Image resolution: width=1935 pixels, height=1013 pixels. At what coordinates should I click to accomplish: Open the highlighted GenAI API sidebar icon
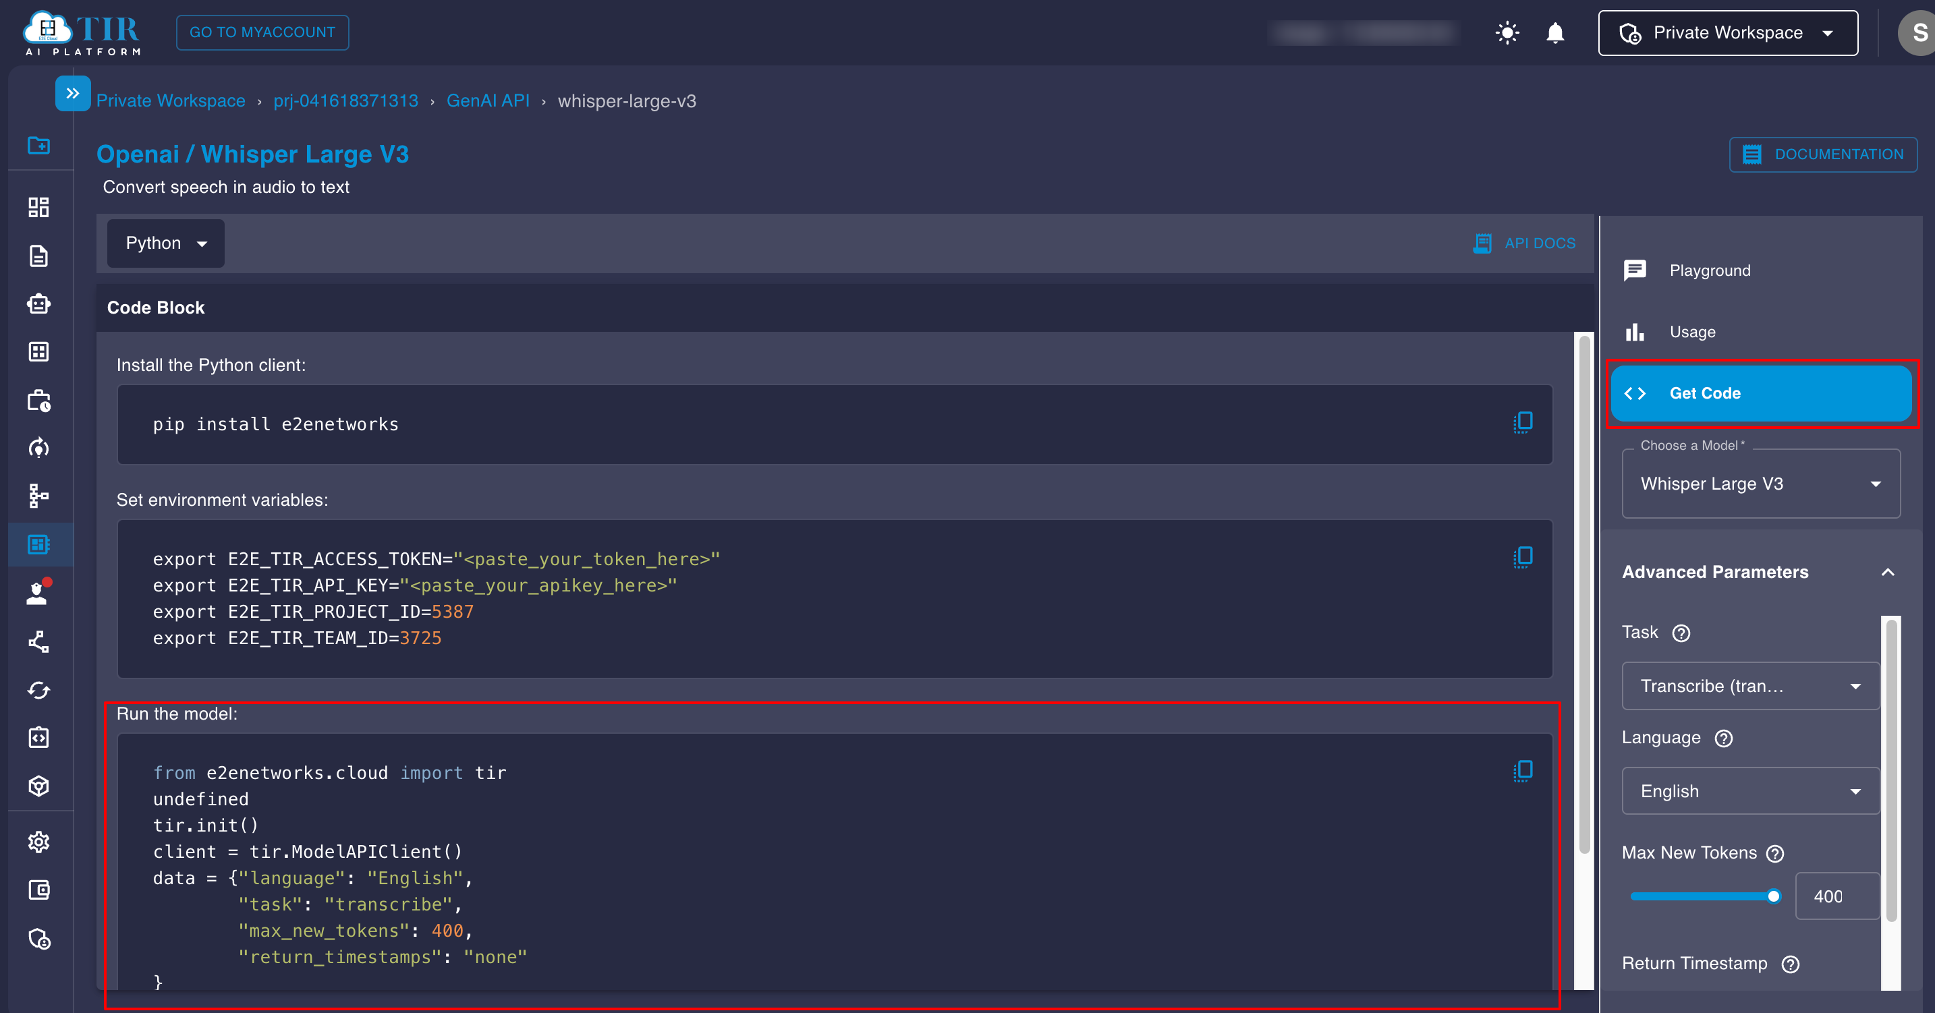[x=38, y=544]
